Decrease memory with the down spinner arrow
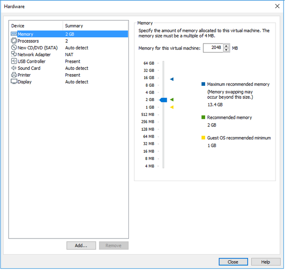Viewport: 285px width, 270px height. [226, 50]
